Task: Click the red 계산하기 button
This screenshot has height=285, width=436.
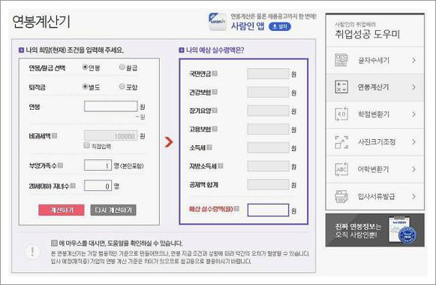Action: click(x=62, y=210)
